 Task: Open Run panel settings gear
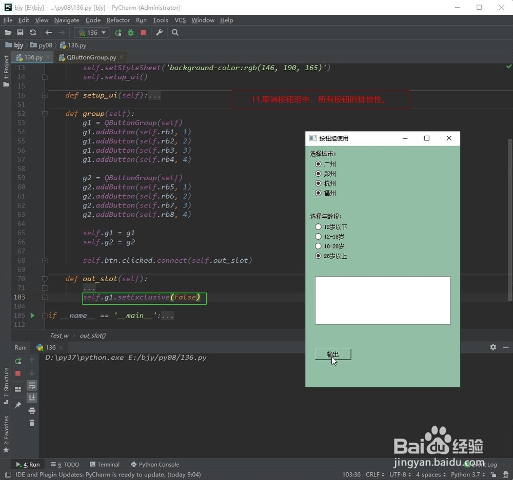(x=493, y=347)
